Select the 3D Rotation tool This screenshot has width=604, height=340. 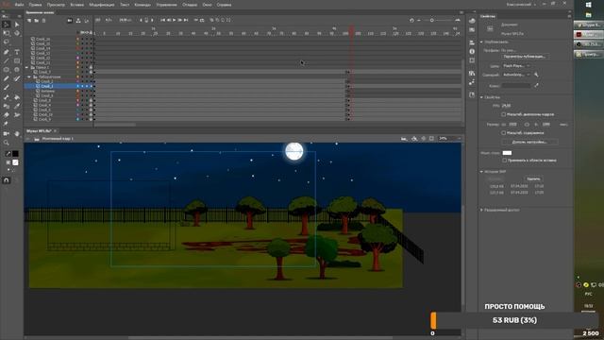tap(17, 34)
